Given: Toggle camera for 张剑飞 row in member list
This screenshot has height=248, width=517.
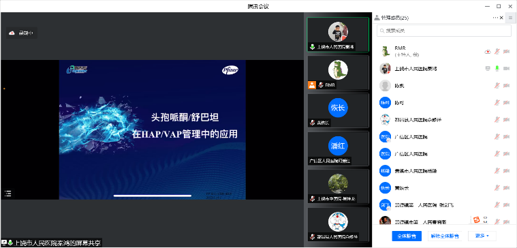Looking at the screenshot, I should (x=507, y=205).
